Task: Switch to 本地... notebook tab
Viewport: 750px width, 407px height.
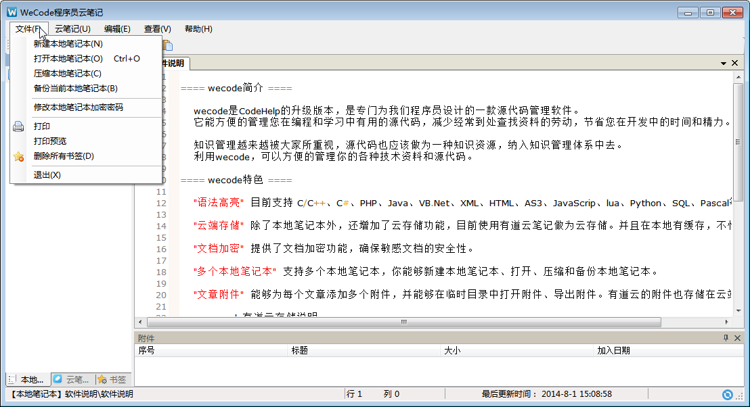Action: pyautogui.click(x=28, y=380)
